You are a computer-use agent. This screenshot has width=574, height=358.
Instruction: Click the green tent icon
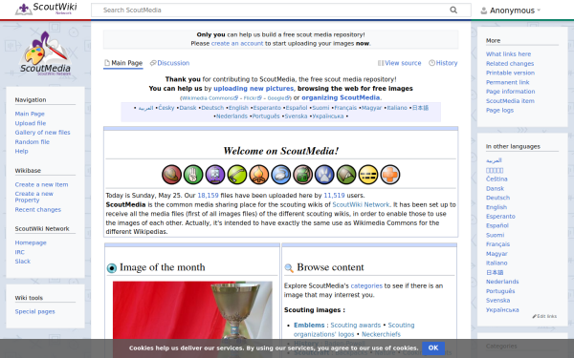[x=346, y=175]
